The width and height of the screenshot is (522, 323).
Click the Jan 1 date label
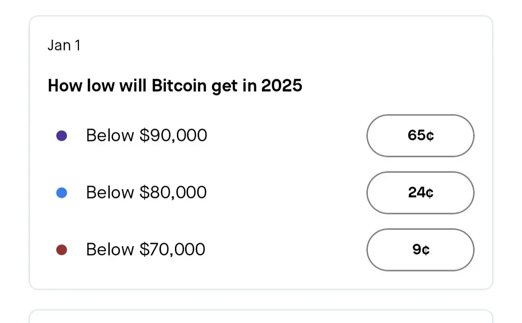coord(64,46)
